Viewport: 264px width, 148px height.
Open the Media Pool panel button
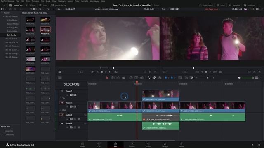pyautogui.click(x=16, y=5)
